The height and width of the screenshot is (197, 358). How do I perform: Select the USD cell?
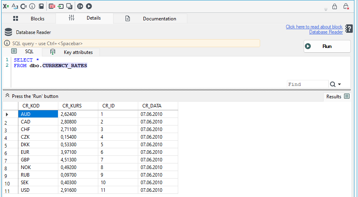(x=38, y=190)
